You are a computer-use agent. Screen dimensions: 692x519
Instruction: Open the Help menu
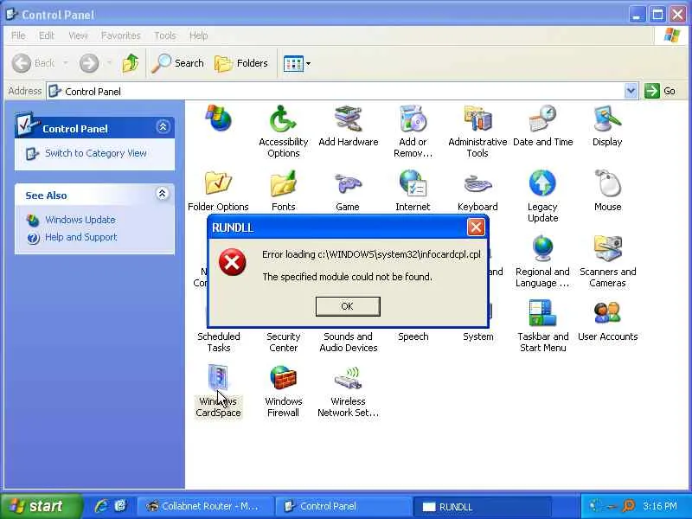(x=198, y=35)
